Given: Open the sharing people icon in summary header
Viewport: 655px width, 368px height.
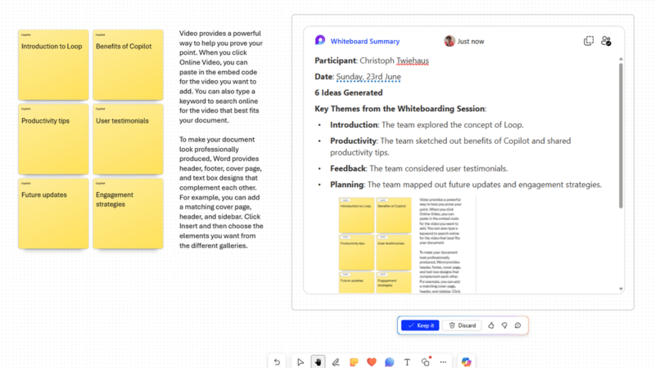Looking at the screenshot, I should (606, 40).
